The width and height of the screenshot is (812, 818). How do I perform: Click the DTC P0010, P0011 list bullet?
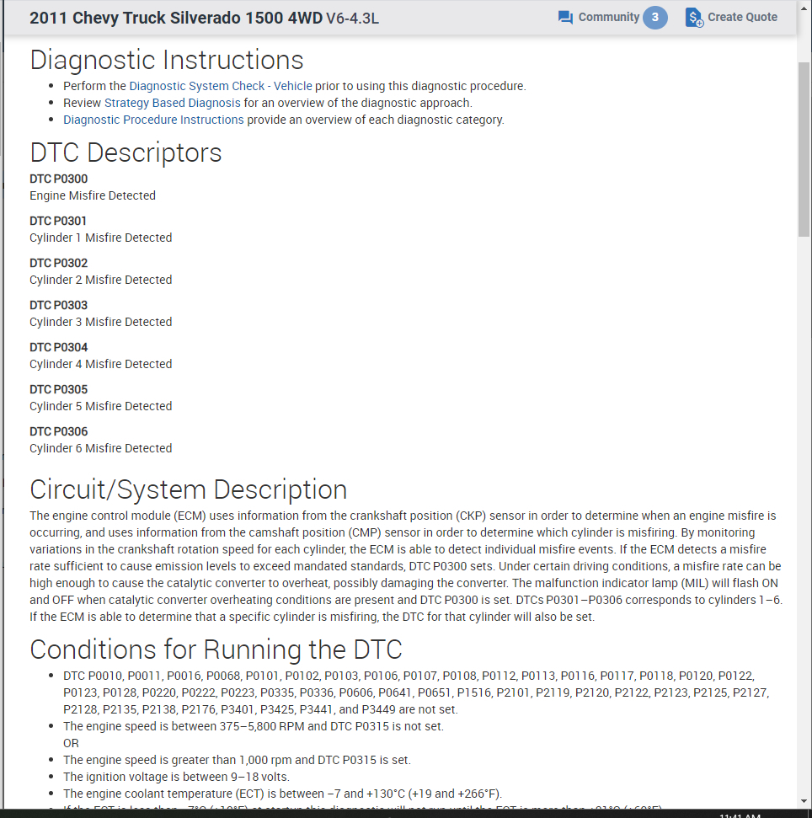pos(416,692)
